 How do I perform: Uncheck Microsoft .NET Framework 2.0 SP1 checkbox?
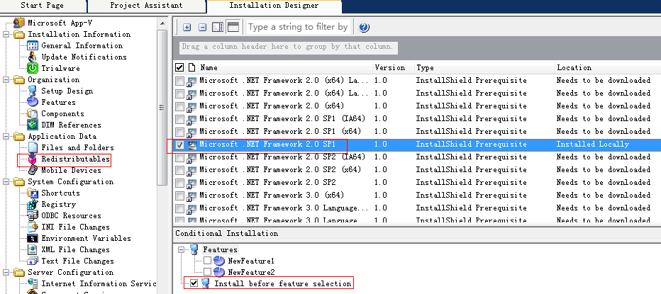[x=180, y=145]
